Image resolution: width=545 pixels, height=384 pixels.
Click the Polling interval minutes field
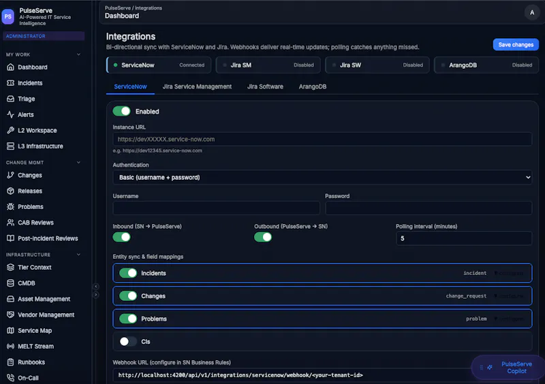[464, 238]
